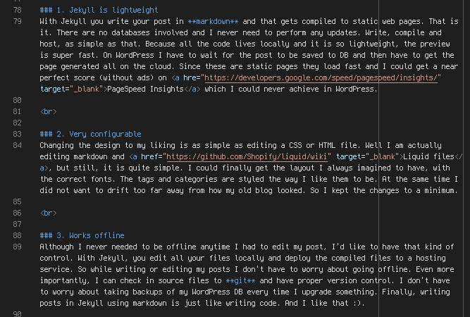Click line number 84 in gutter
Image resolution: width=470 pixels, height=317 pixels.
pyautogui.click(x=18, y=145)
